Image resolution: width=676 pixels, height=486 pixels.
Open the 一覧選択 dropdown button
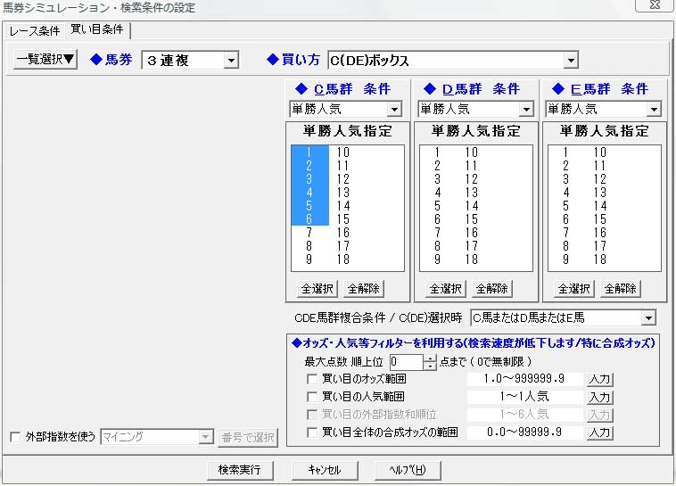pos(46,60)
